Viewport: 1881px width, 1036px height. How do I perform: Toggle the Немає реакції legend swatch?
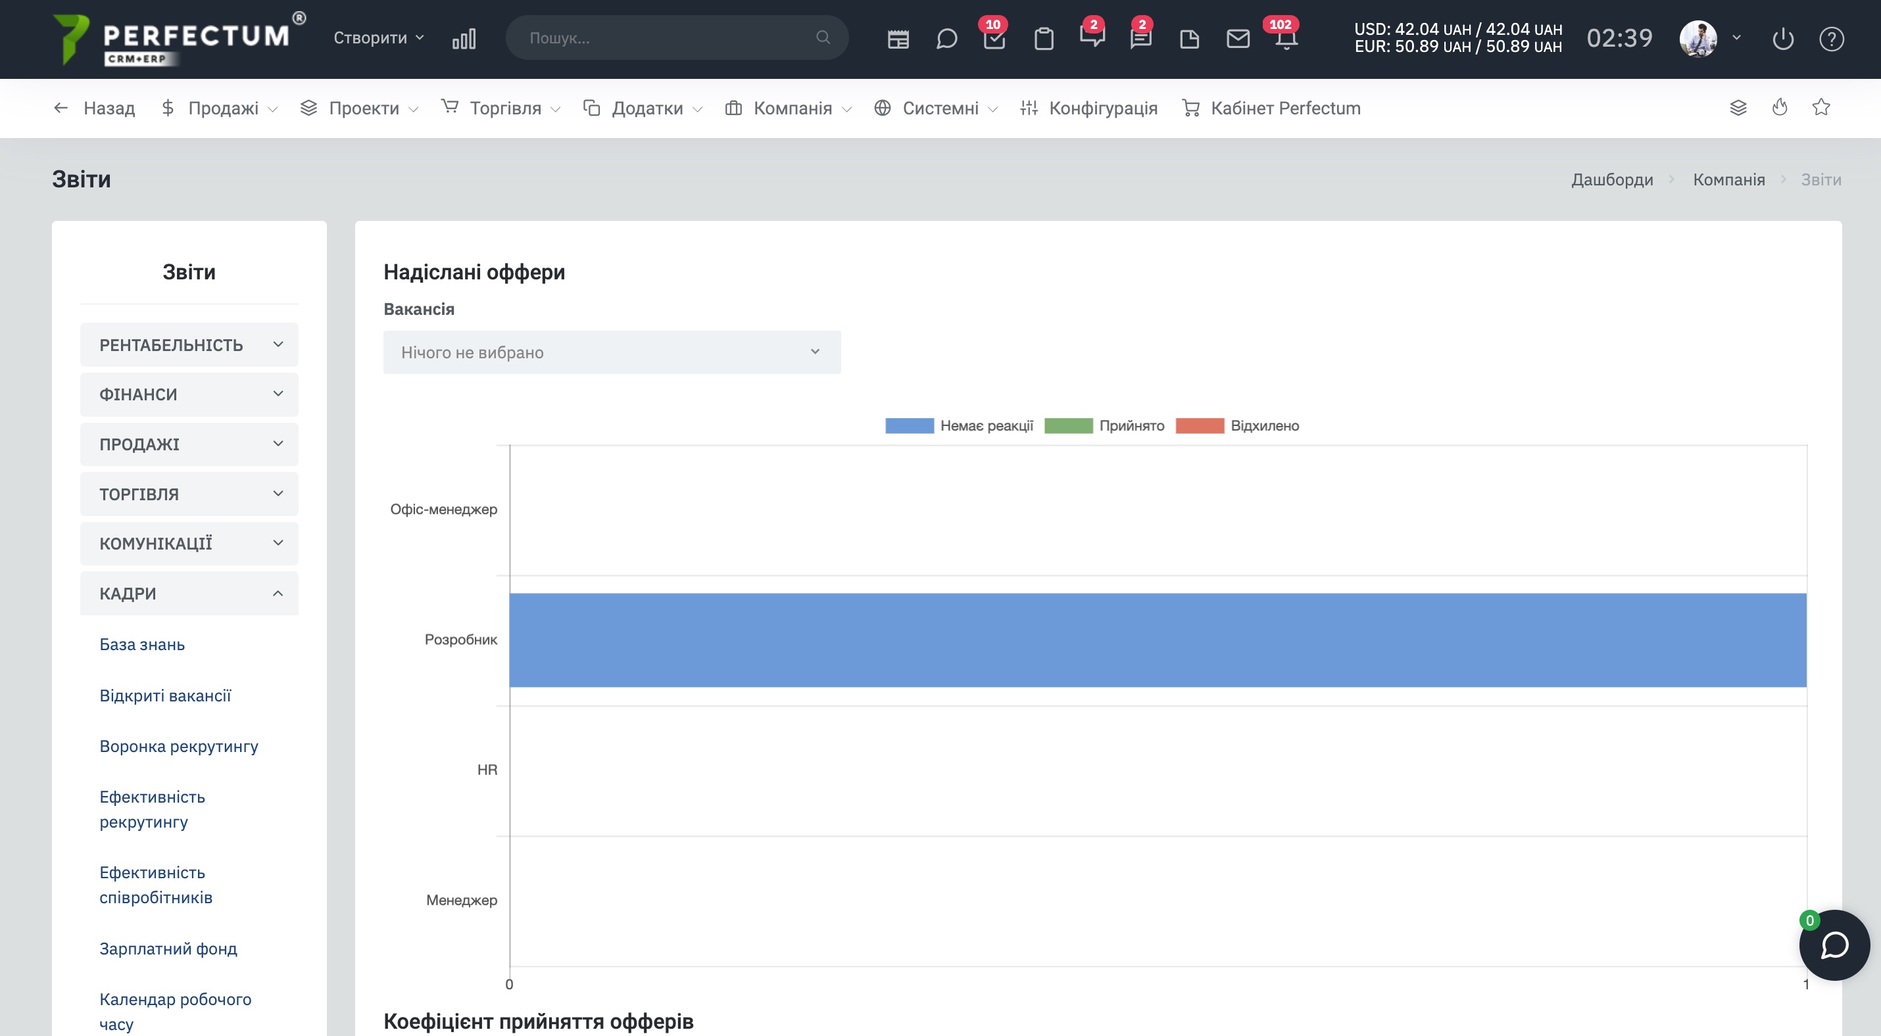coord(909,426)
